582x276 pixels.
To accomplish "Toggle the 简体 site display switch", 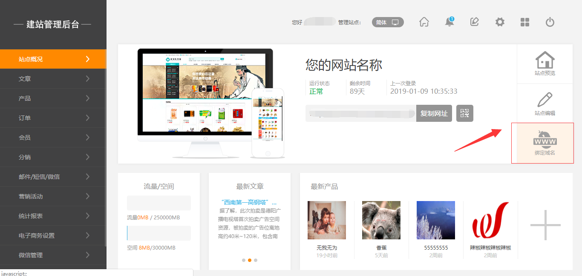I will (388, 22).
